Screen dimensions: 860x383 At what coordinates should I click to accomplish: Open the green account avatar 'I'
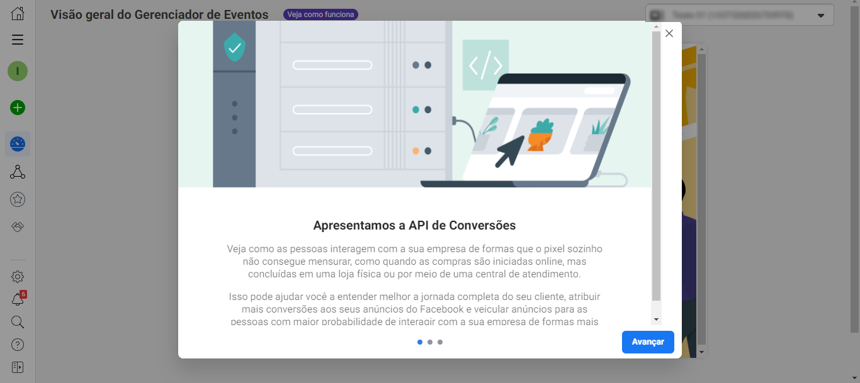[x=18, y=71]
